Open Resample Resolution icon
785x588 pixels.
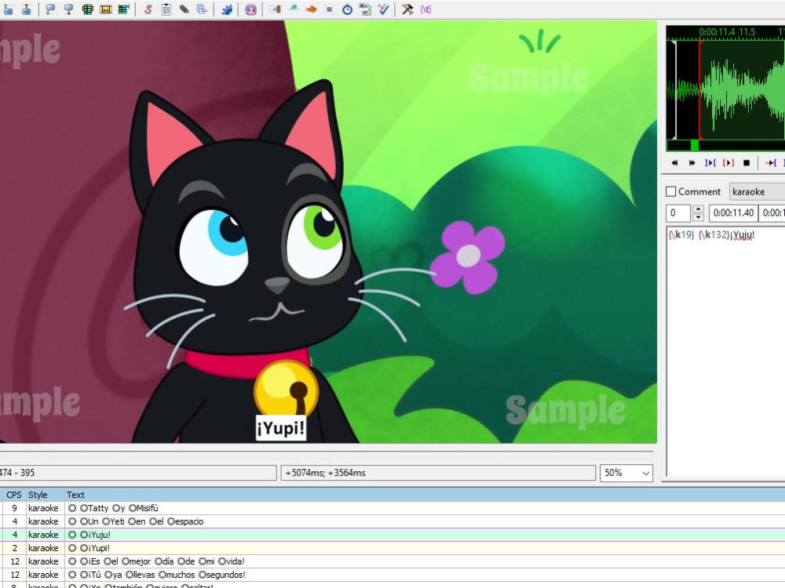tap(329, 9)
